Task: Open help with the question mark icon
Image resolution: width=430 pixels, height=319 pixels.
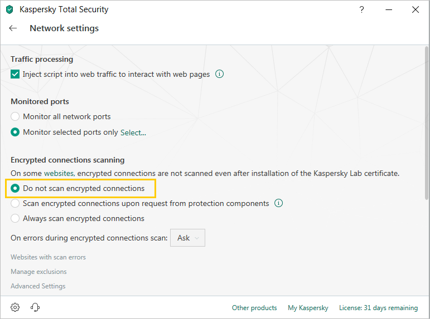Action: pyautogui.click(x=362, y=9)
